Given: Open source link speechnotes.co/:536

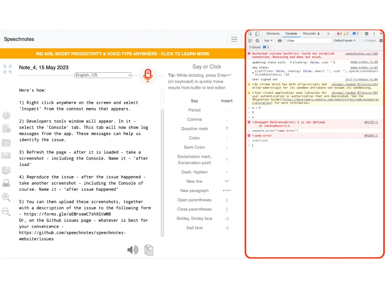Looking at the screenshot, I should pos(362,54).
